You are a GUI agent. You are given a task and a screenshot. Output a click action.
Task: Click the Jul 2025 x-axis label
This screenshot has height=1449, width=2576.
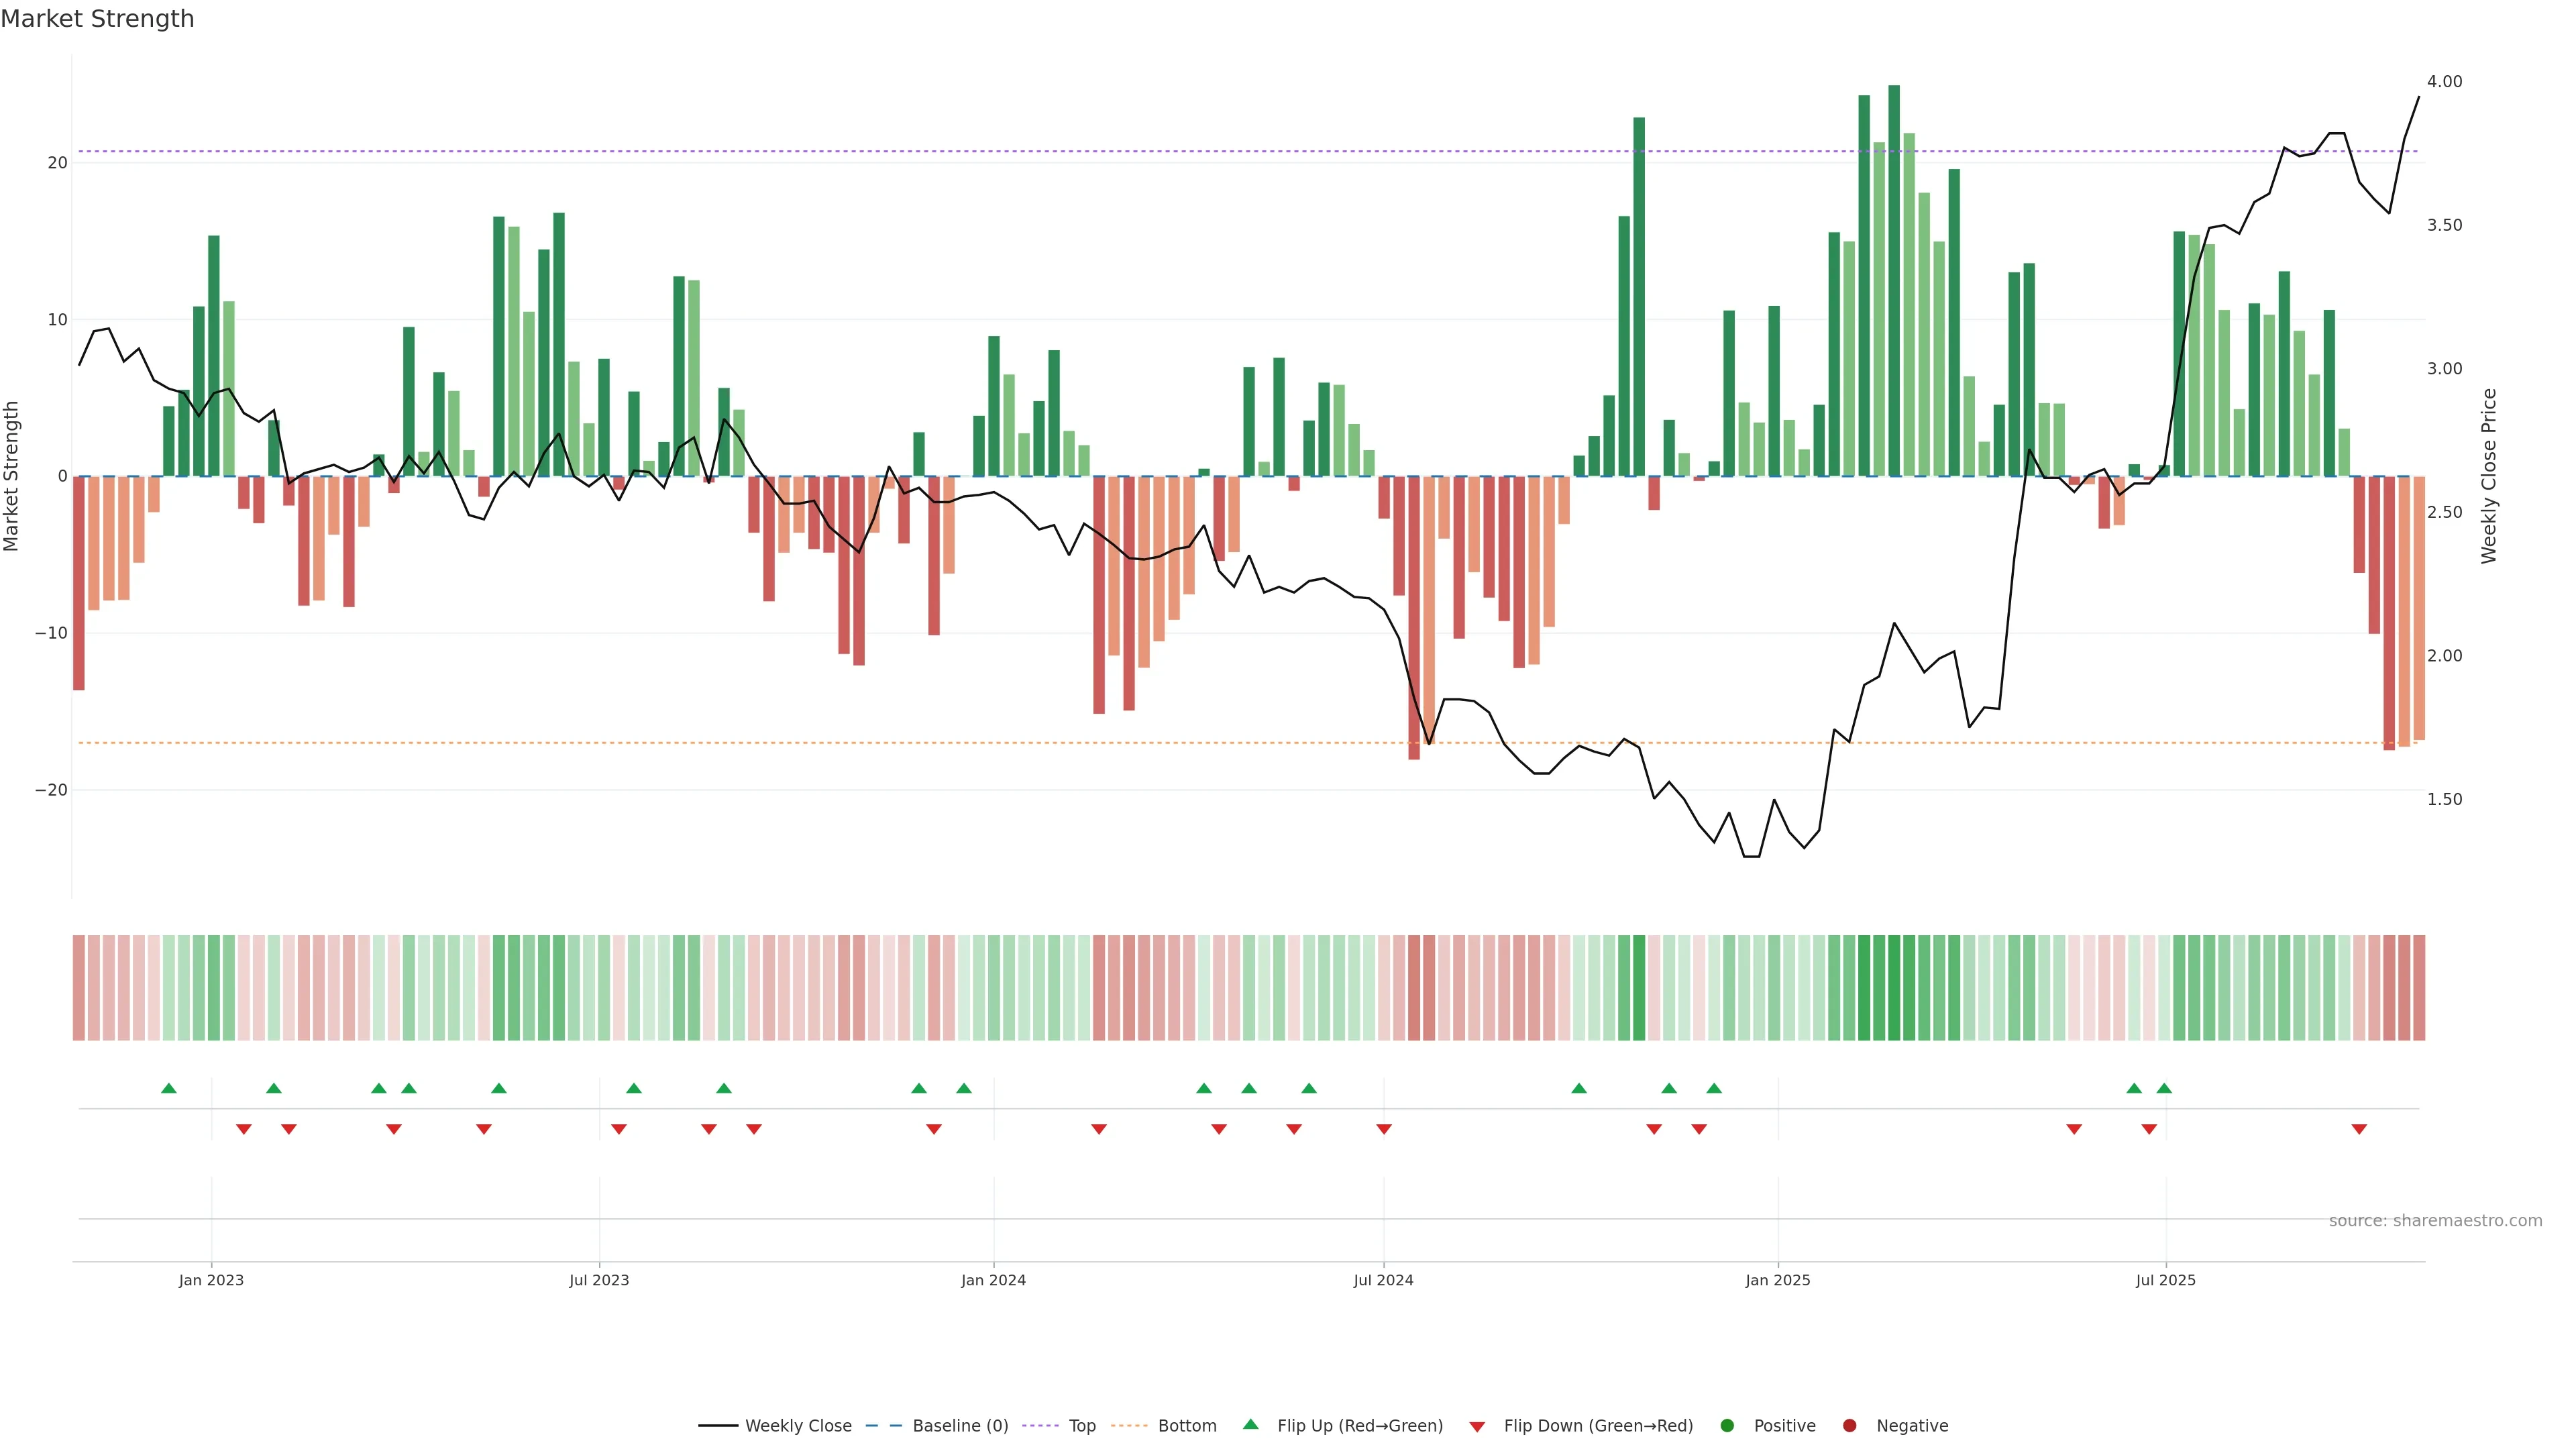coord(2165,1280)
